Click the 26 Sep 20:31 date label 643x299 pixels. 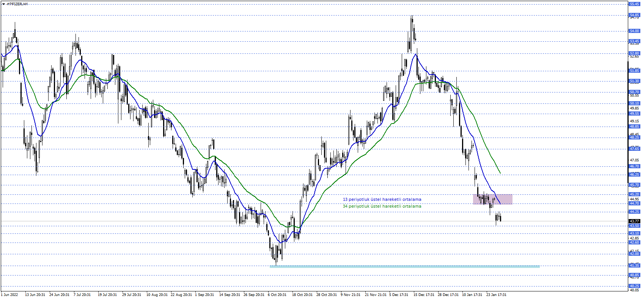[x=254, y=295]
